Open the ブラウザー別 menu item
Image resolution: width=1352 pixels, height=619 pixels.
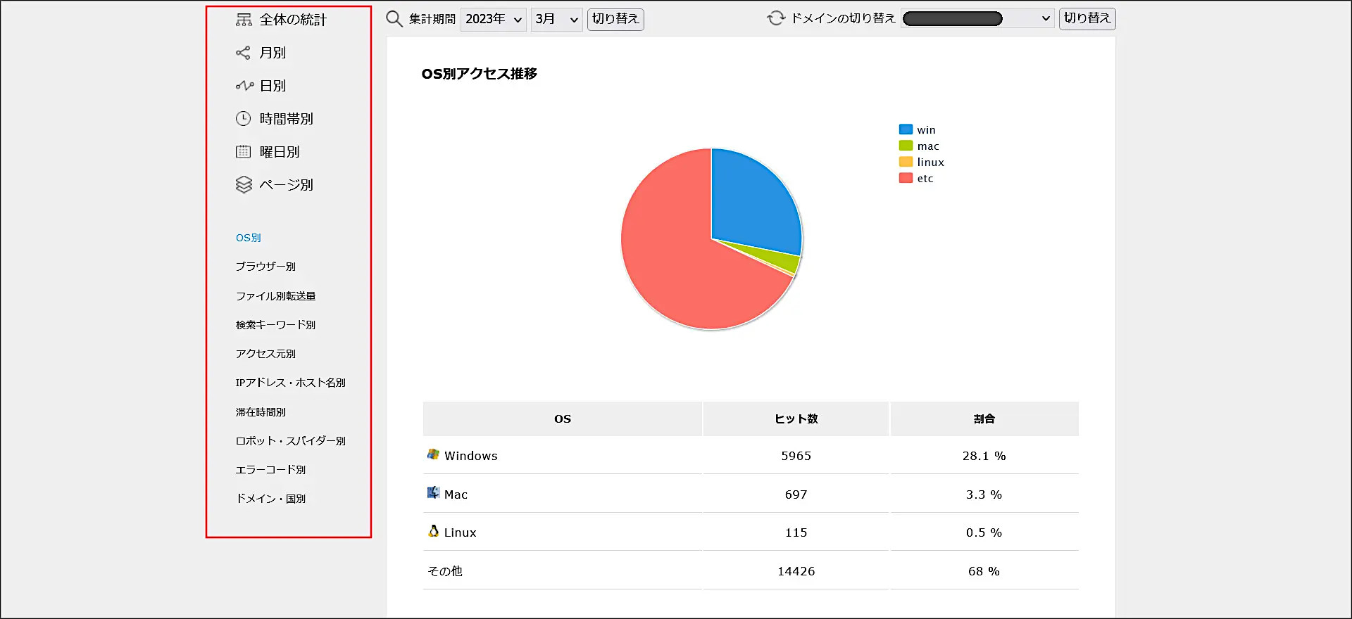tap(265, 267)
